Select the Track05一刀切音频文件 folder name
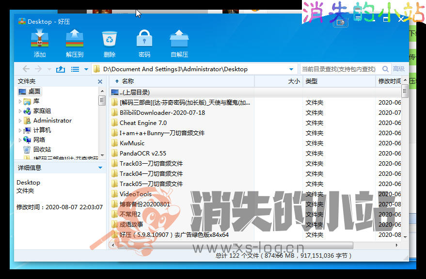 click(x=151, y=184)
